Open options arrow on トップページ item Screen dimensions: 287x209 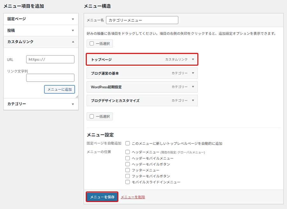(x=193, y=60)
